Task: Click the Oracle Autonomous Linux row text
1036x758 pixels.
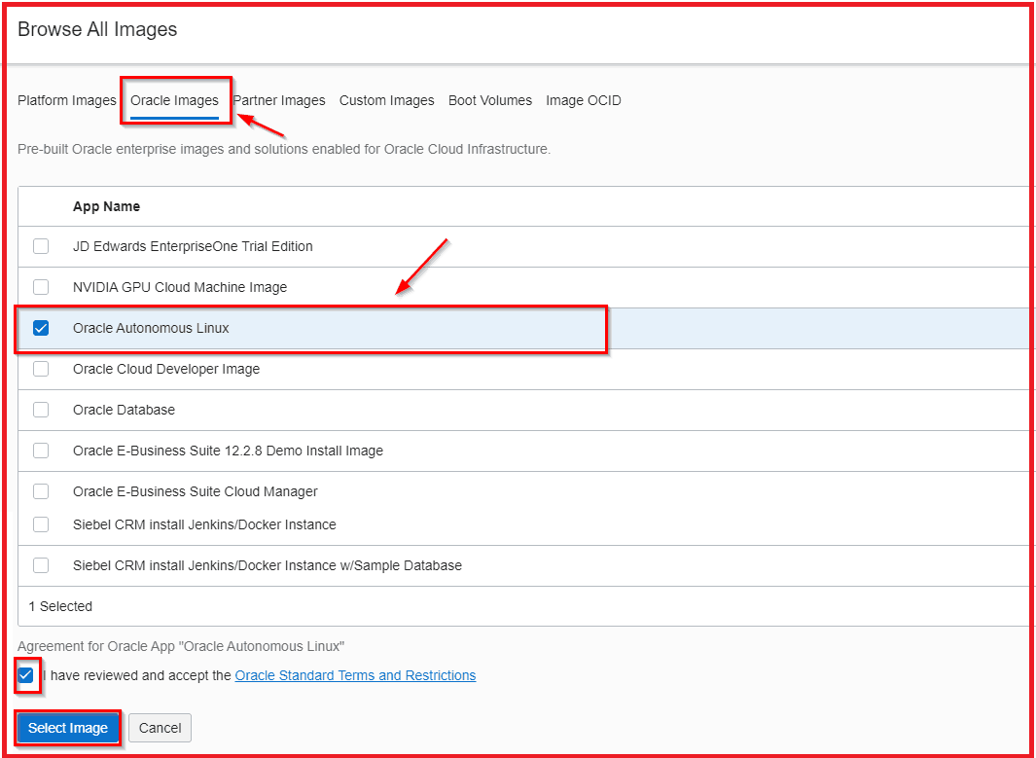Action: coord(152,328)
